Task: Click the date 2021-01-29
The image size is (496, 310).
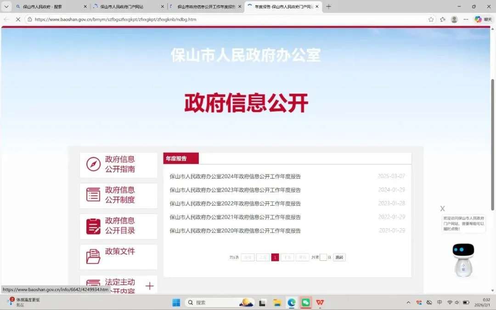Action: [392, 231]
